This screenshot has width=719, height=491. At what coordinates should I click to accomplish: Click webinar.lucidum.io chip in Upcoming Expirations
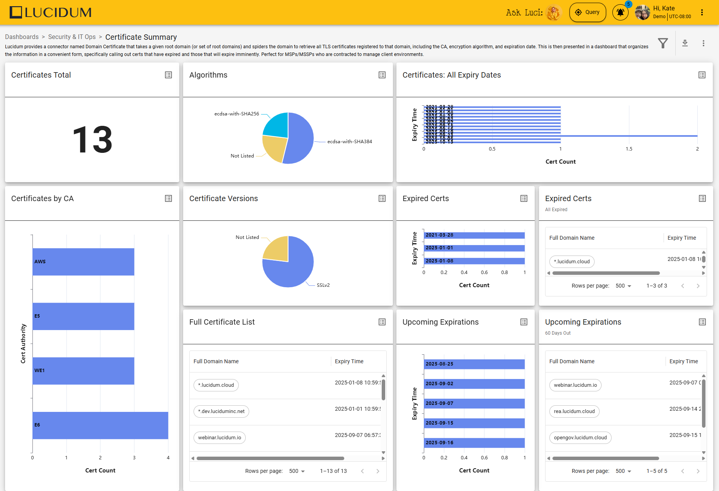(x=576, y=385)
